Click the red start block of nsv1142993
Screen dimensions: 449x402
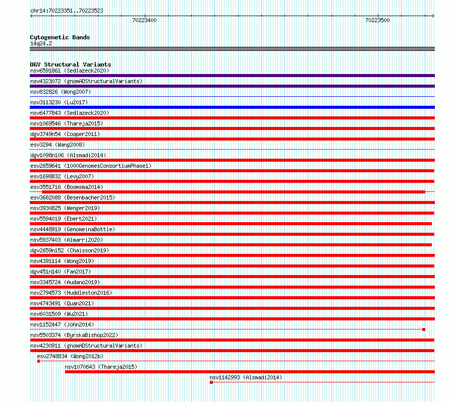coord(211,382)
